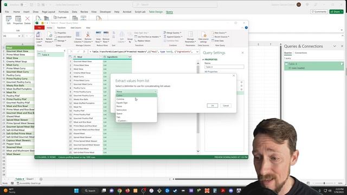Add new sheet with plus button
The height and width of the screenshot is (195, 347).
(41, 179)
